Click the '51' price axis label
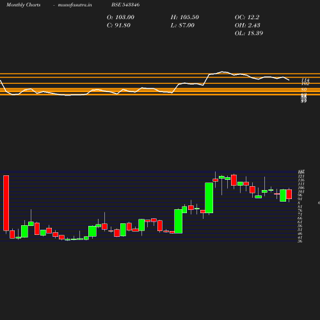Screen dimensions: 320x320 point(300,230)
